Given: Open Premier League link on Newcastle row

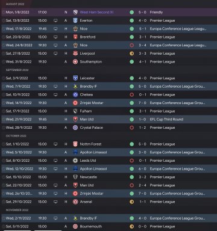Looking at the screenshot, I should 162,177.
